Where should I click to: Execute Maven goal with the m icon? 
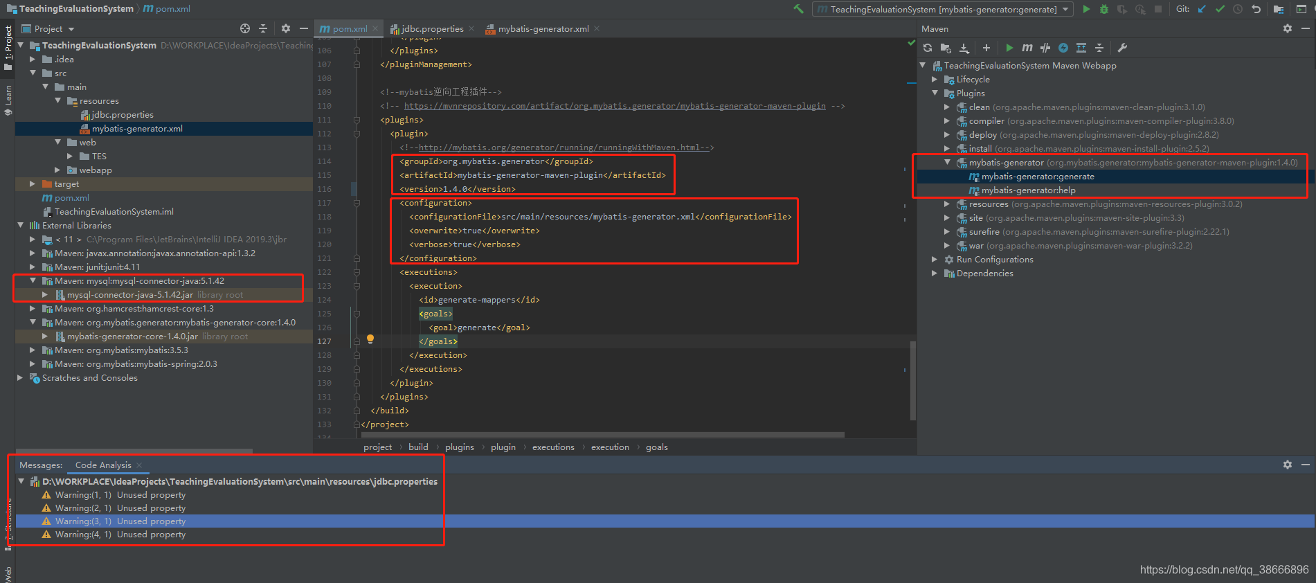[1027, 48]
